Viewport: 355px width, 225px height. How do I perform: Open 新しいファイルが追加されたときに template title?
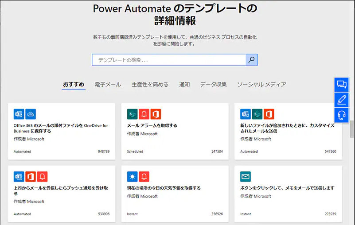[x=287, y=128]
